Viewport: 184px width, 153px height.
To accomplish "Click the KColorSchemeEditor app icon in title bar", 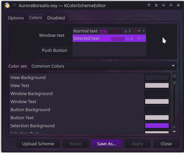I will [7, 5].
